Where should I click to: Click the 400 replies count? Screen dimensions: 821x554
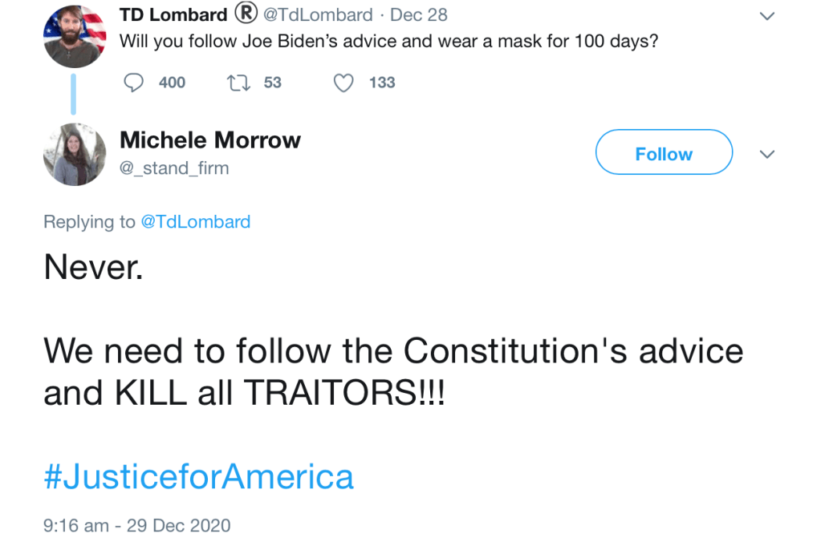pos(172,83)
